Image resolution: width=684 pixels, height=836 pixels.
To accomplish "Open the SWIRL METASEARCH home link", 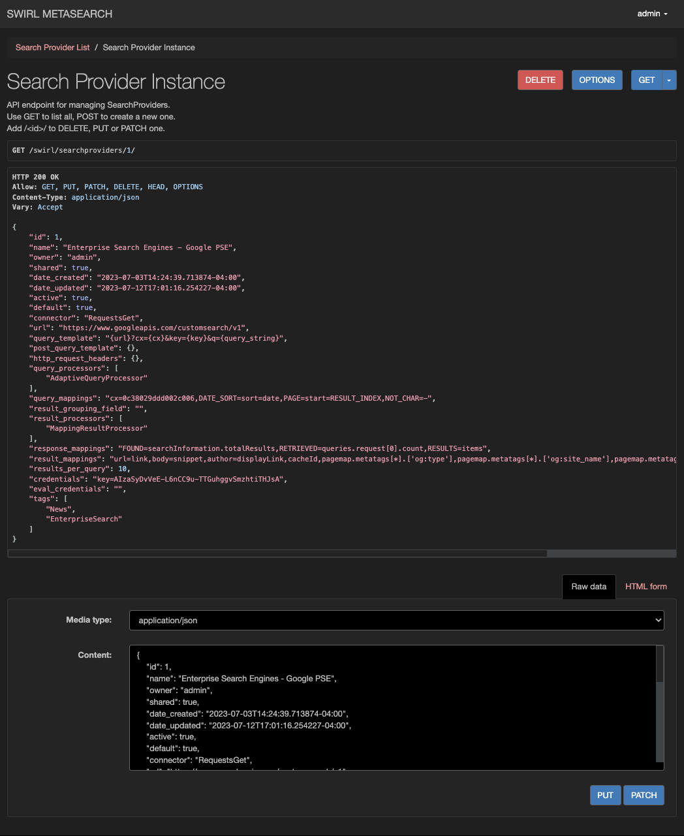I will coord(59,13).
